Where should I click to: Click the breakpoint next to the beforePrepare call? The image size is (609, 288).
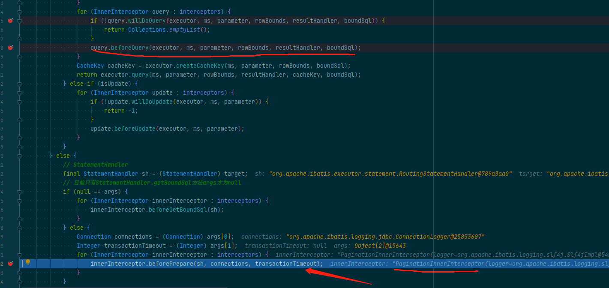10,264
